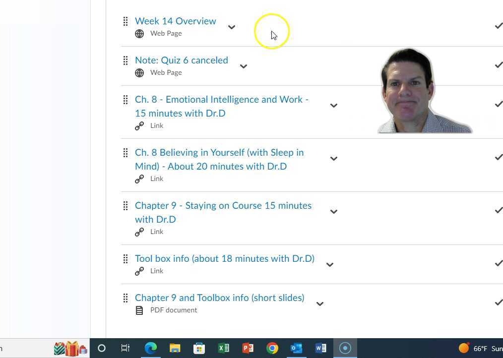Expand the dropdown arrow beside Week 14 Overview
This screenshot has height=358, width=503.
click(x=232, y=27)
